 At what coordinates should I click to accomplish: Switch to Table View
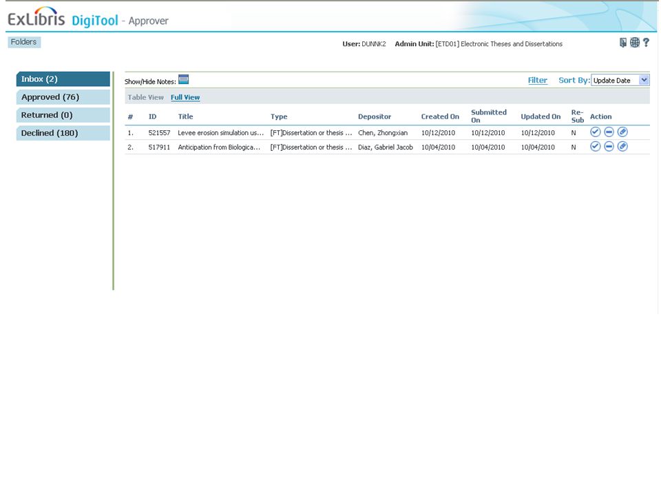point(145,97)
